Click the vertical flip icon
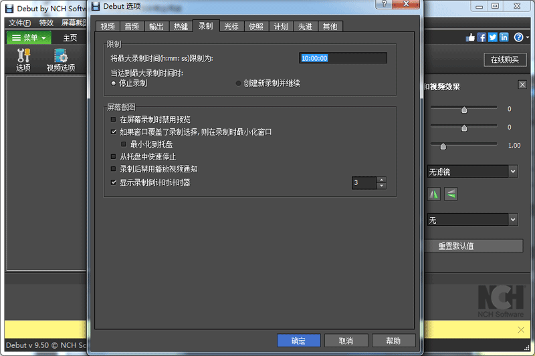 tap(451, 194)
